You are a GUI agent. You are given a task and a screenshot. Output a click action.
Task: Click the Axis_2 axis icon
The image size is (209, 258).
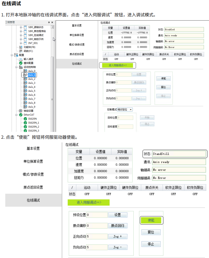[x=25, y=79]
